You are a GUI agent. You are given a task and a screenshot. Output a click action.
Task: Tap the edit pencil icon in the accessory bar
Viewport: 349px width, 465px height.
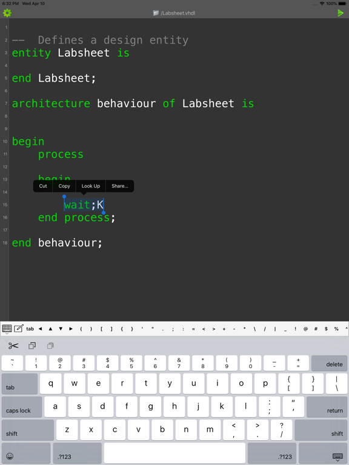point(18,329)
